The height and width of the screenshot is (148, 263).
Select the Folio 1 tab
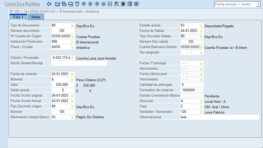pyautogui.click(x=18, y=17)
